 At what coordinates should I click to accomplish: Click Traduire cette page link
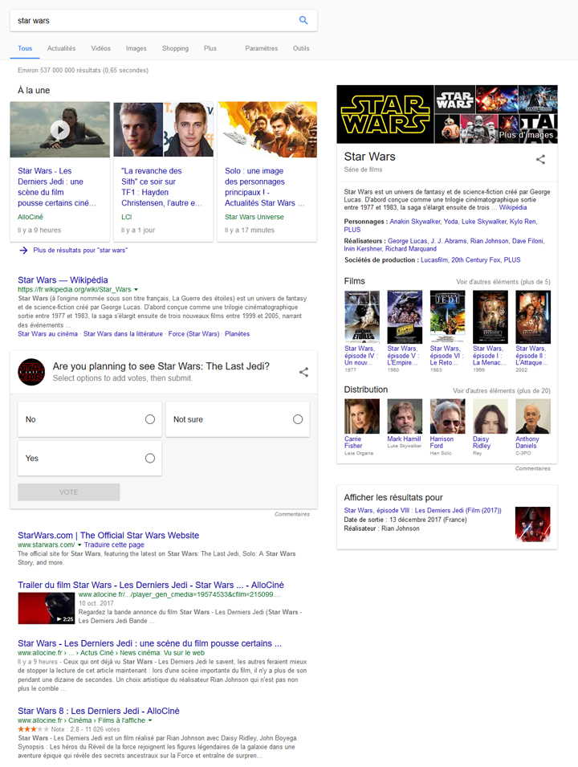(114, 545)
